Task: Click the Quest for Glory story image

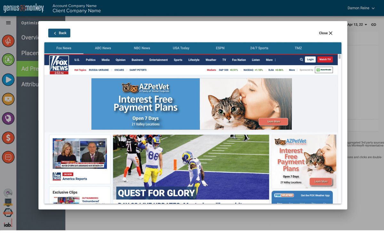Action: click(191, 167)
